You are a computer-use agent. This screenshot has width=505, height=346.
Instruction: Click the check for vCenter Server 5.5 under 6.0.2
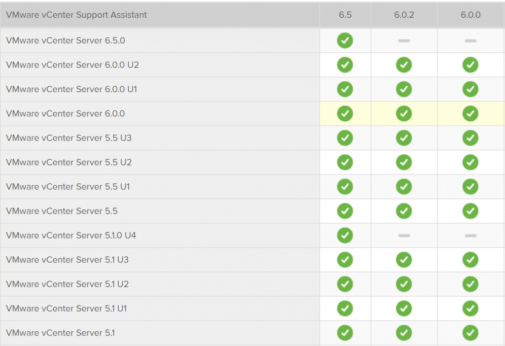coord(404,211)
